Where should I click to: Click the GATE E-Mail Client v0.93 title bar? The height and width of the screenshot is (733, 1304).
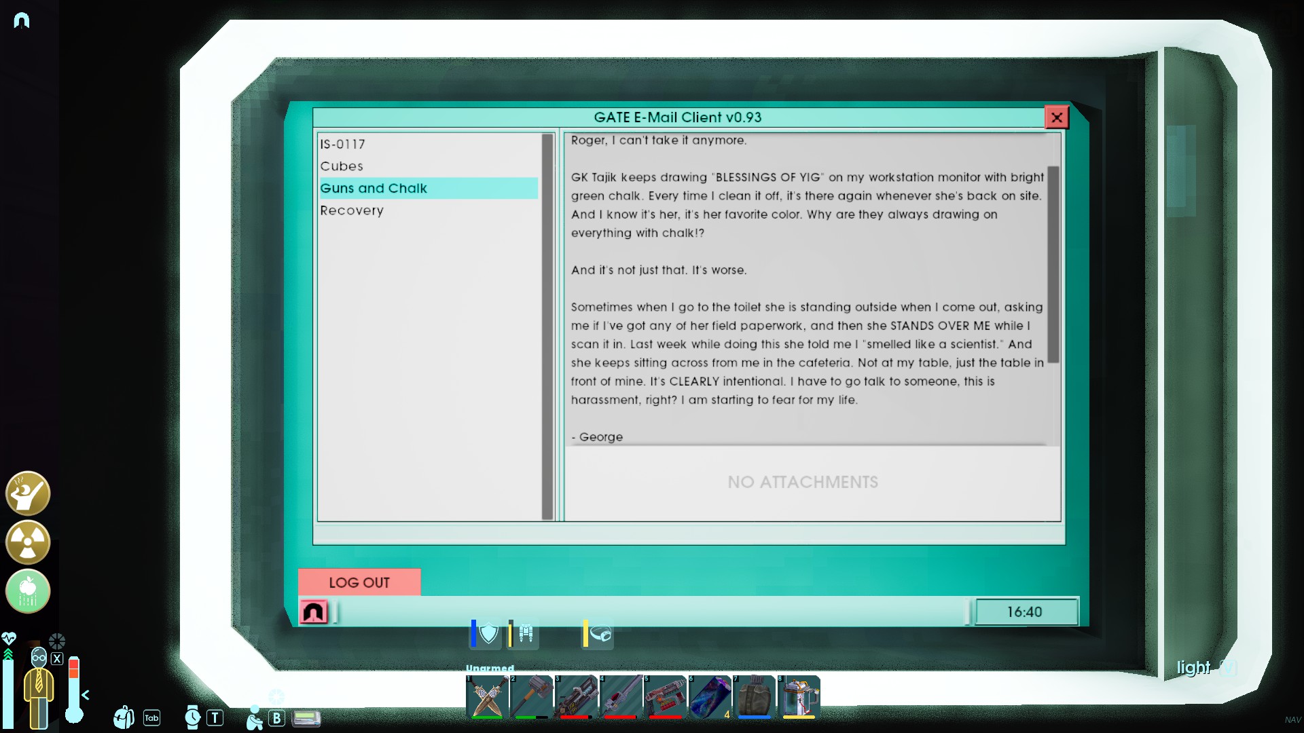click(x=678, y=117)
